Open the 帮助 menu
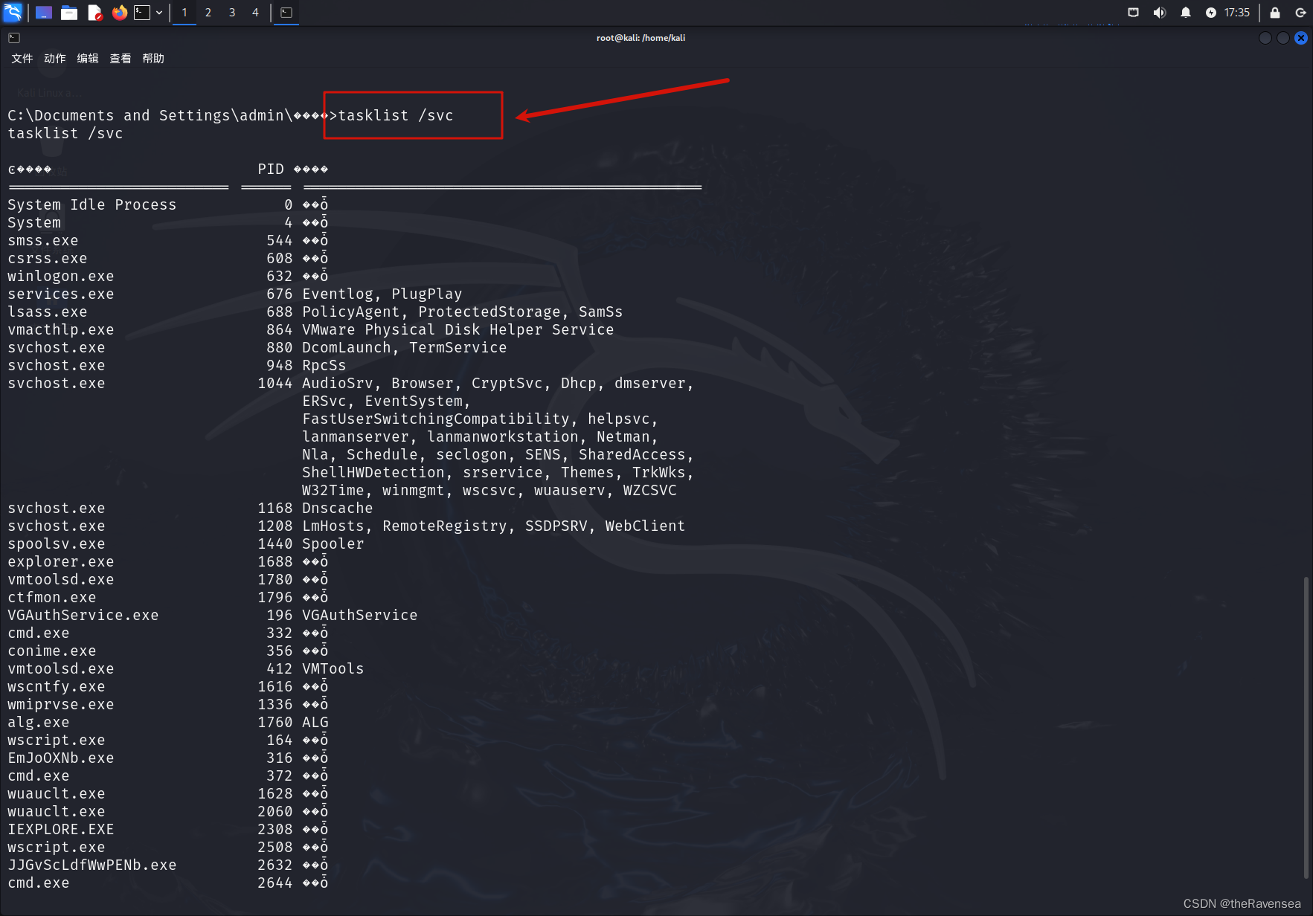Screen dimensions: 1313x916 pos(153,59)
